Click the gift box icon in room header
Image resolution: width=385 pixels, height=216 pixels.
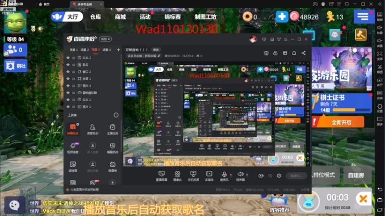point(266,53)
